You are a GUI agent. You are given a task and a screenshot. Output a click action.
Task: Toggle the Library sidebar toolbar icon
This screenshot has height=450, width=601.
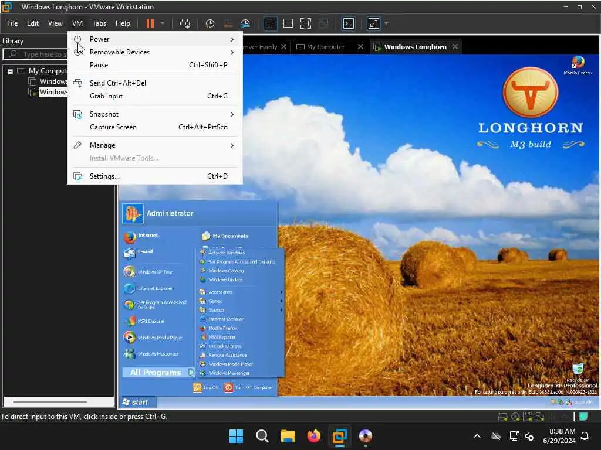point(270,23)
